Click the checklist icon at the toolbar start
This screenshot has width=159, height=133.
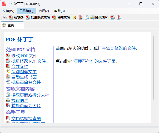tap(5, 17)
